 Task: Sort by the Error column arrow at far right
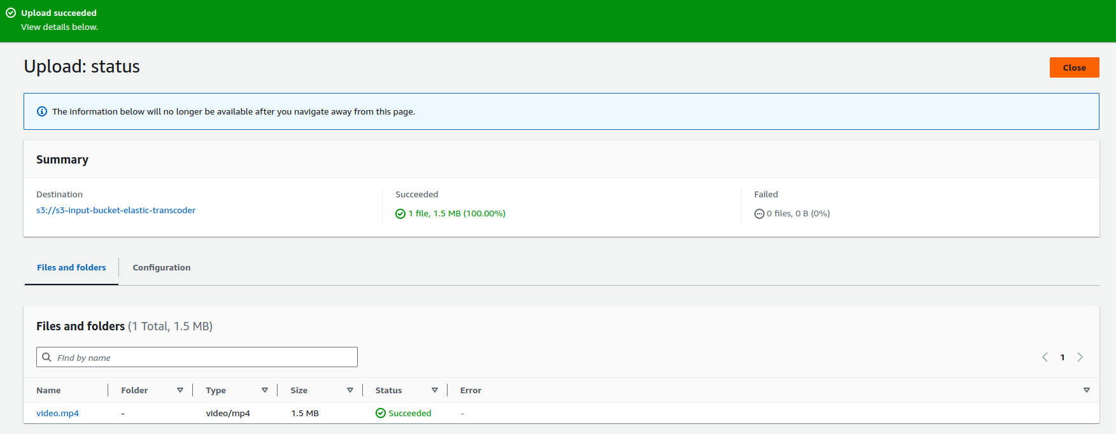[x=1087, y=390]
